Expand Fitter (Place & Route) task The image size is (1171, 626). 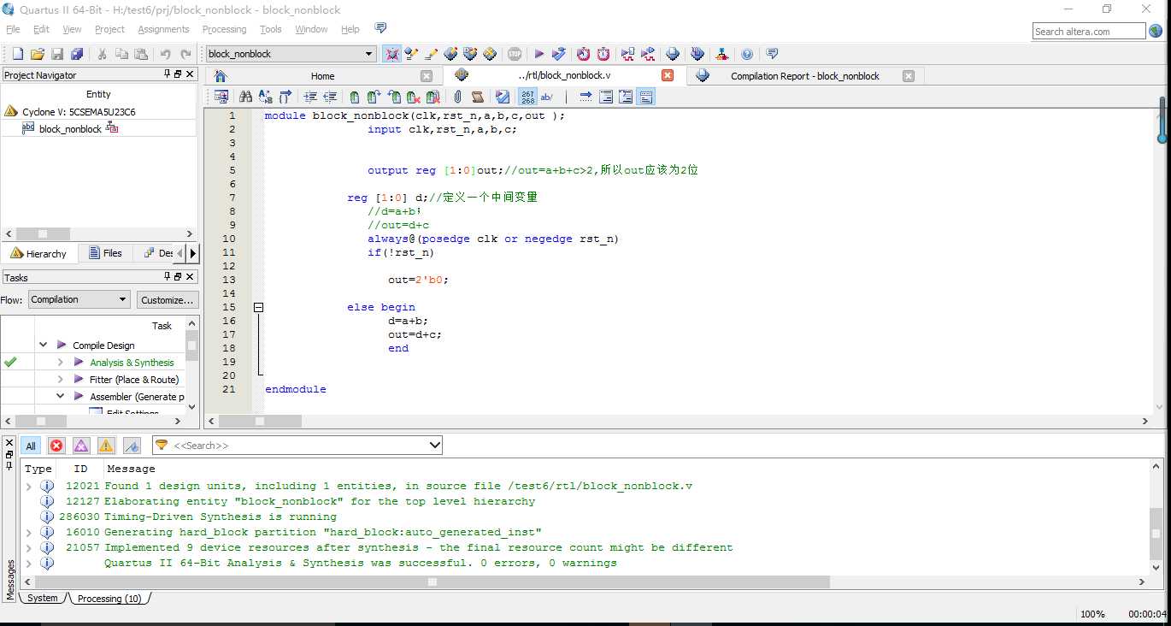click(x=60, y=380)
